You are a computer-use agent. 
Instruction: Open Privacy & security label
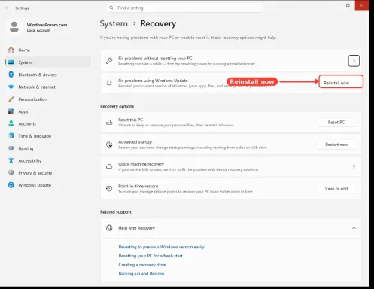tap(35, 173)
